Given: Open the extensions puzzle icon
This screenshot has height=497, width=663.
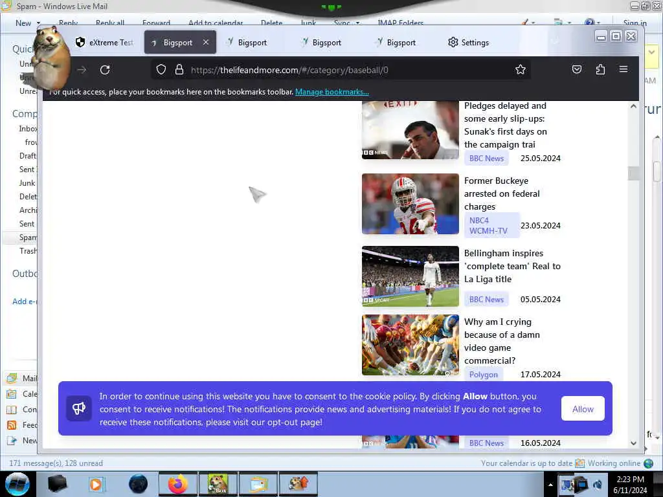Looking at the screenshot, I should tap(600, 70).
